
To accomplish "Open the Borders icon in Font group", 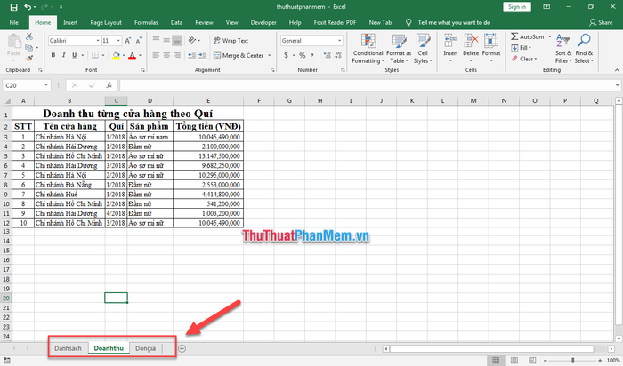I will 95,55.
